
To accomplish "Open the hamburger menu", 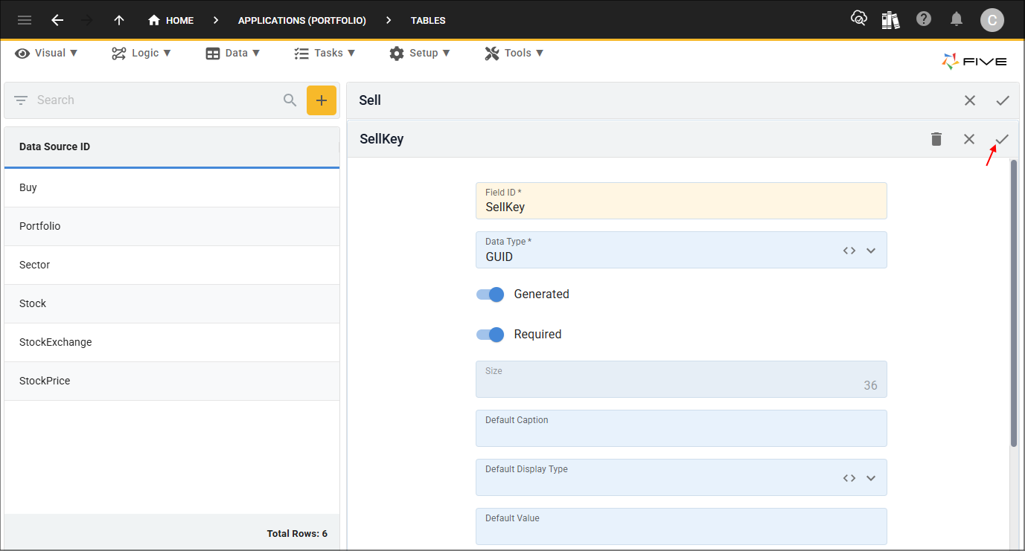I will [25, 20].
